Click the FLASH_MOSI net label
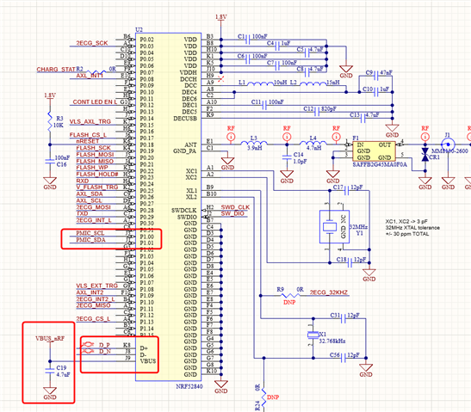The height and width of the screenshot is (412, 471). click(x=95, y=154)
